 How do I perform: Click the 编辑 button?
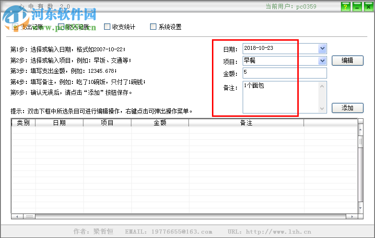(348, 61)
